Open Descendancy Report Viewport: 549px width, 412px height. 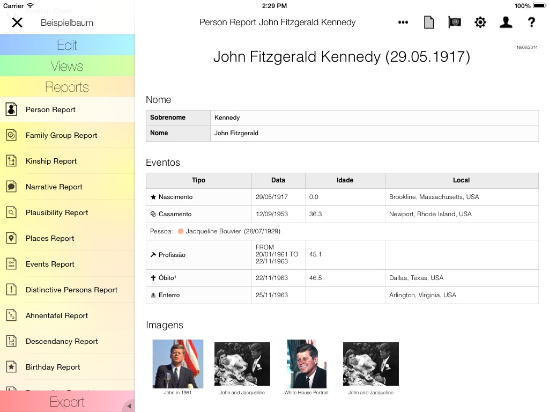tap(67, 341)
